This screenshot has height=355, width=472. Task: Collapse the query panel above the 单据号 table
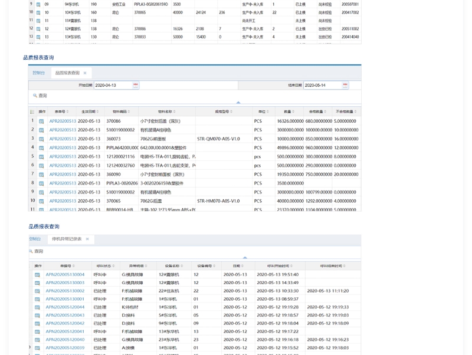[x=245, y=258]
